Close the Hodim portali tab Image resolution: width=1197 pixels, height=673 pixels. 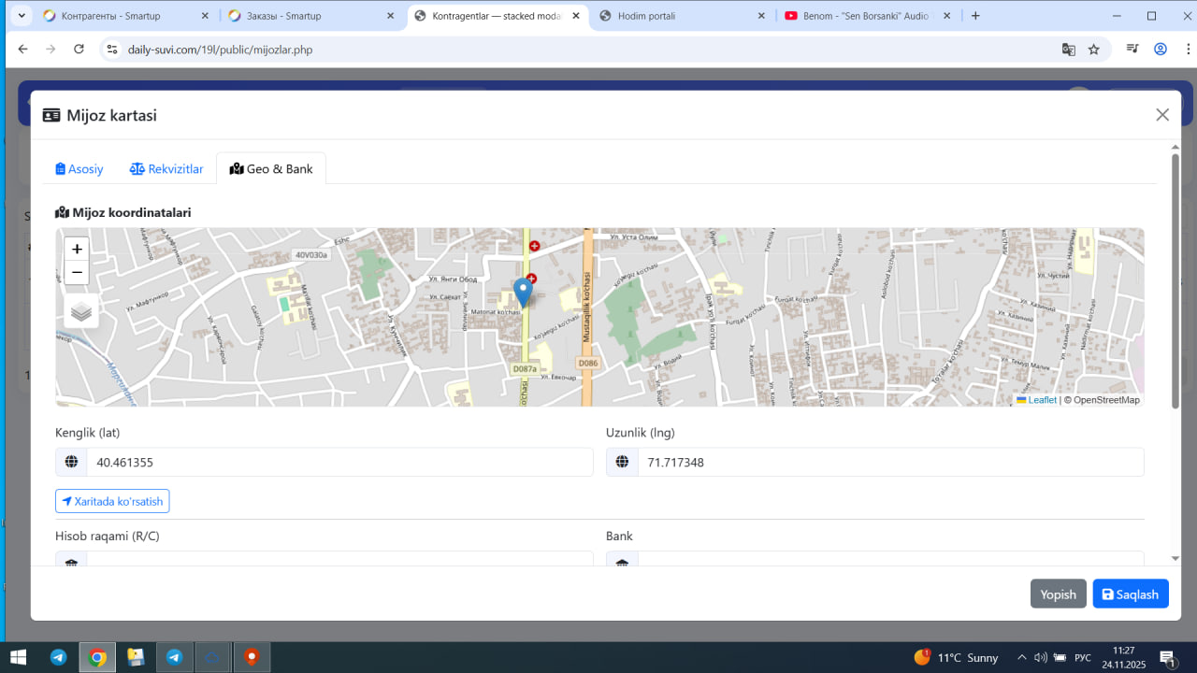(760, 16)
